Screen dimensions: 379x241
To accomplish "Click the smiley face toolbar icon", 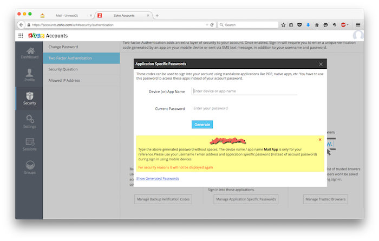I will [325, 25].
